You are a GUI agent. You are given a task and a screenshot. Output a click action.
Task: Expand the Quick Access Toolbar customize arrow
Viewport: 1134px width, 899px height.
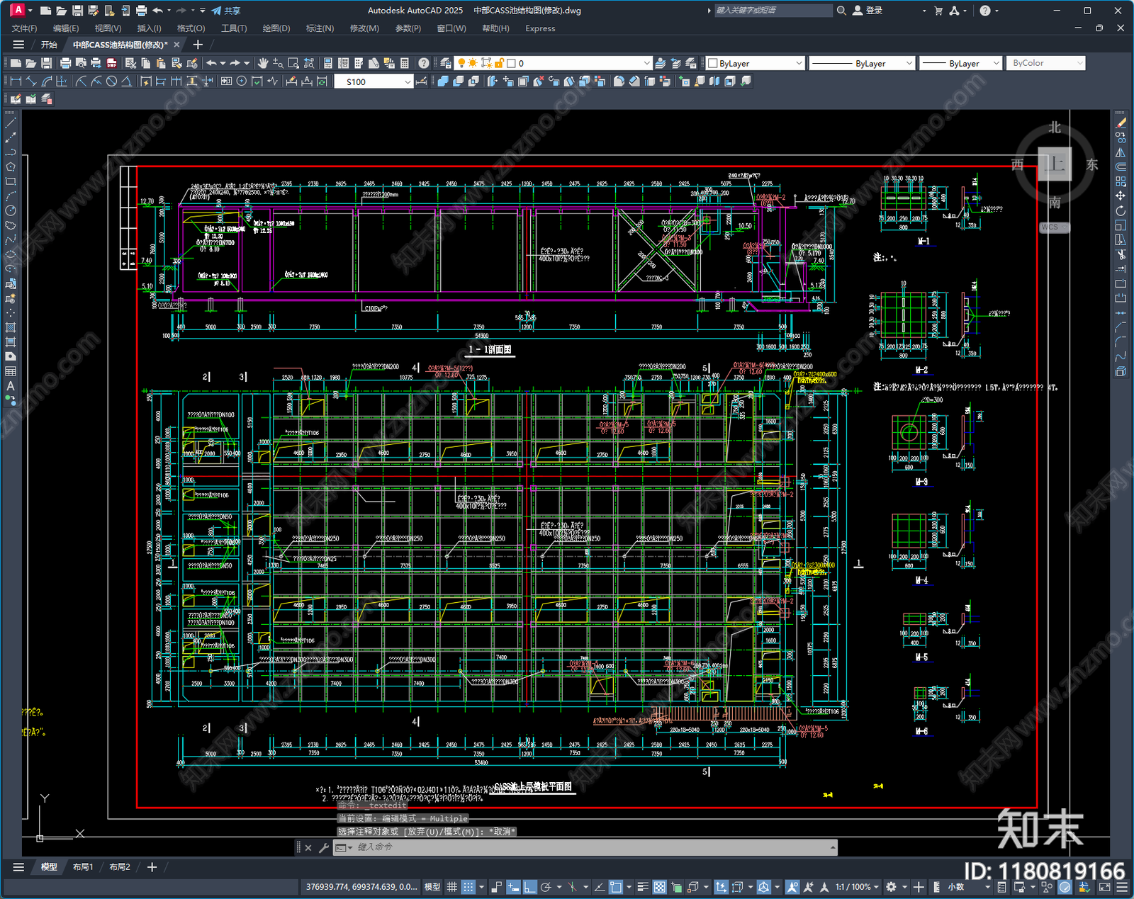pyautogui.click(x=203, y=11)
